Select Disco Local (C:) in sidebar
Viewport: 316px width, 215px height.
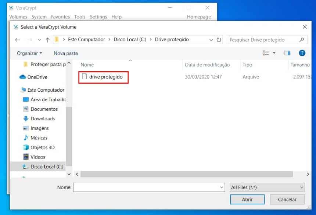point(38,167)
